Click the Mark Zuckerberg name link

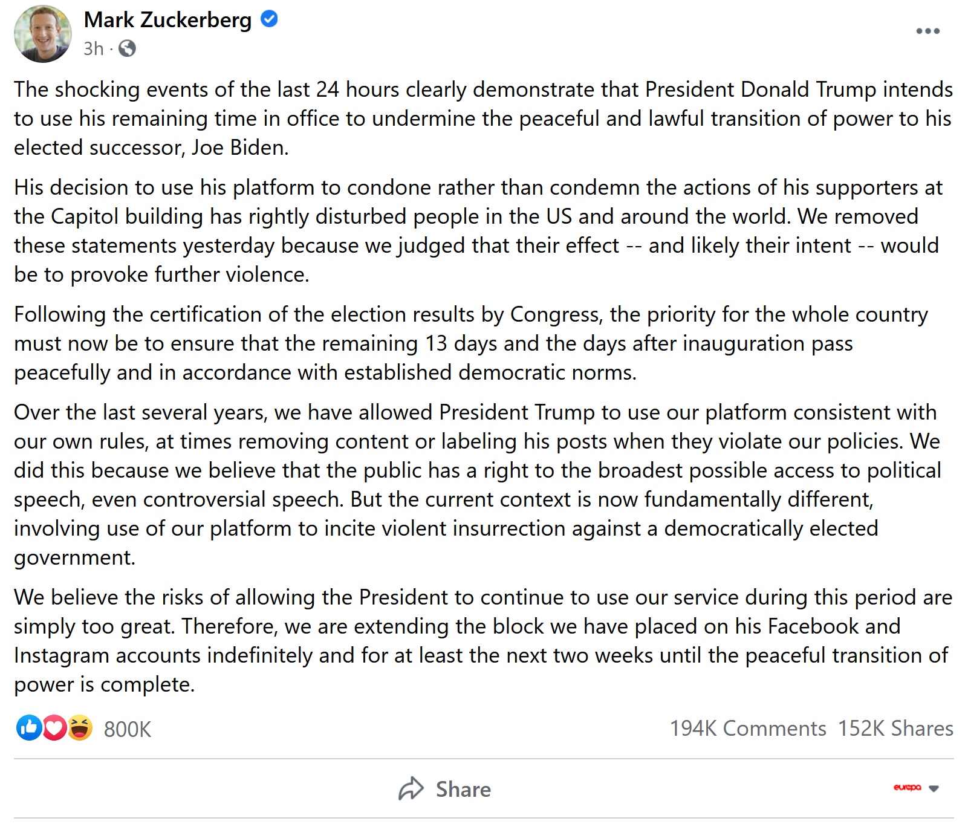[167, 20]
